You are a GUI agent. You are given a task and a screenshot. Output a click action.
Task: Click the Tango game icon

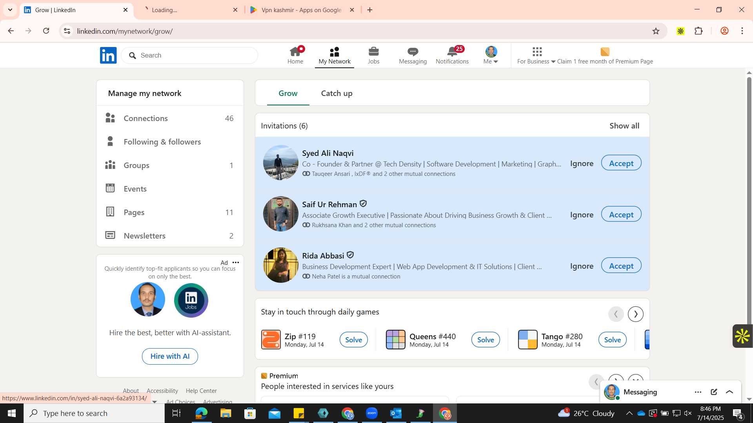click(528, 340)
